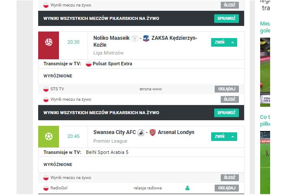The image size is (284, 195).
Task: Click the Swansea City AFC crest
Action: [141, 133]
